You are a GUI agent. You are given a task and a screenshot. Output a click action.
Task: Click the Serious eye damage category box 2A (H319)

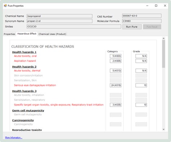[x=115, y=85]
